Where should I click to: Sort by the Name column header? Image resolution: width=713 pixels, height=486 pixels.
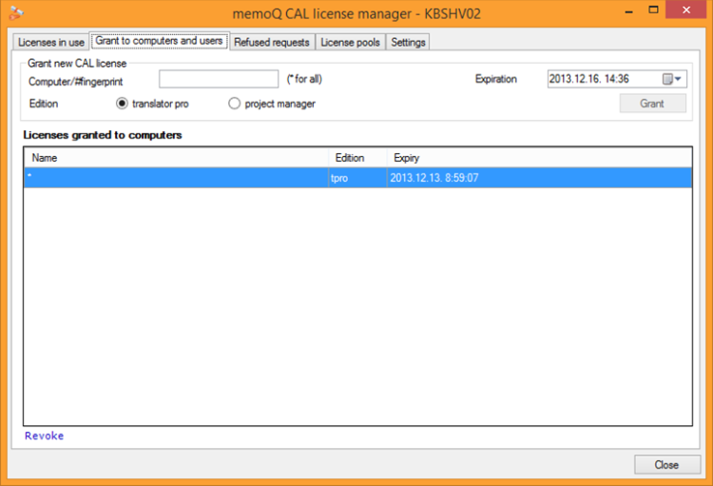(x=177, y=158)
